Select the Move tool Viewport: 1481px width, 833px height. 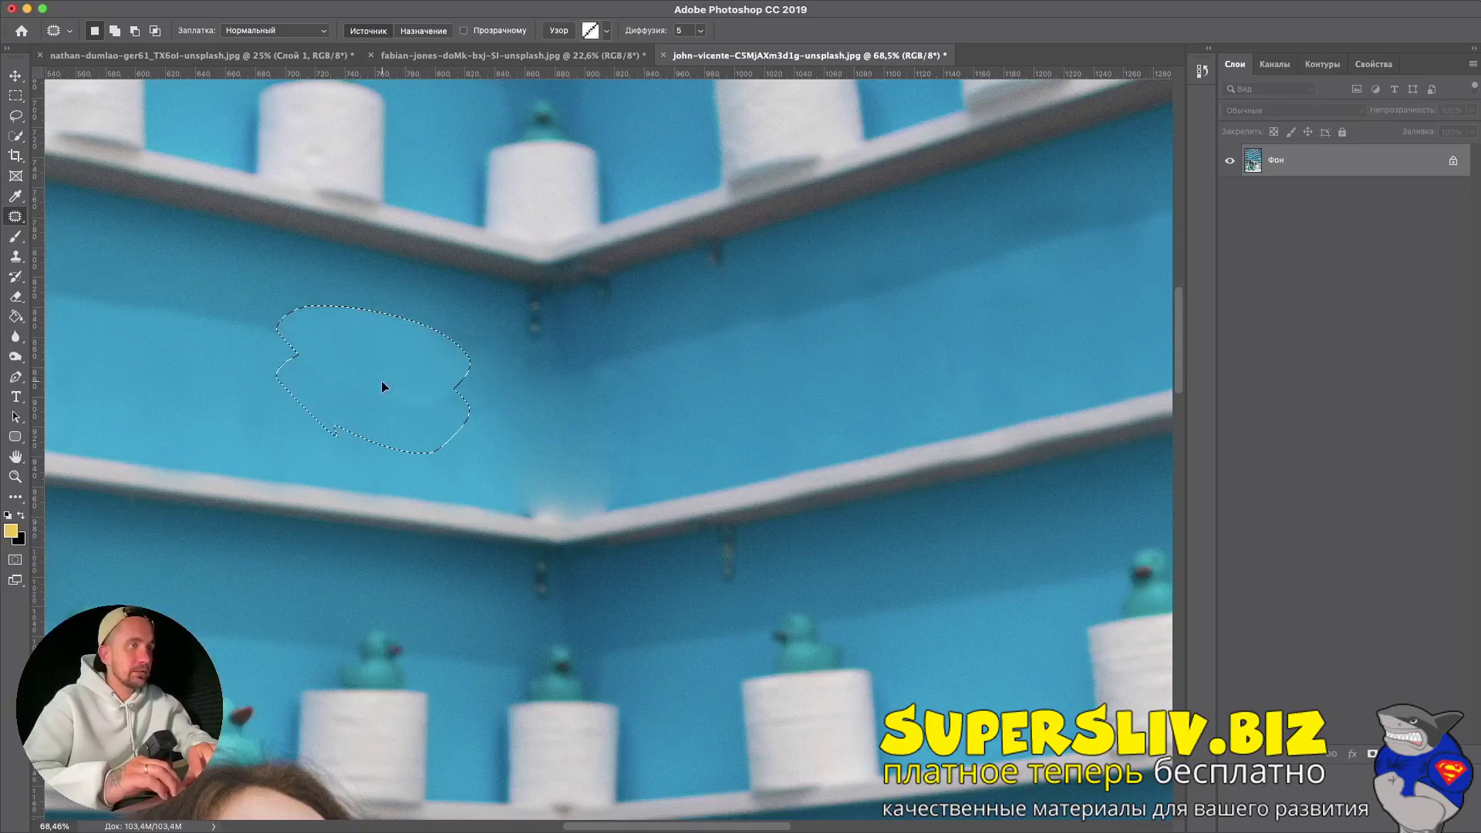[15, 76]
